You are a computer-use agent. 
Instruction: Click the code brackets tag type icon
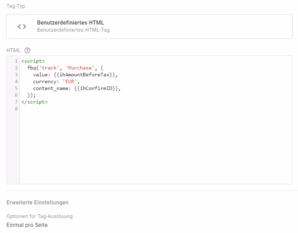[x=22, y=27]
